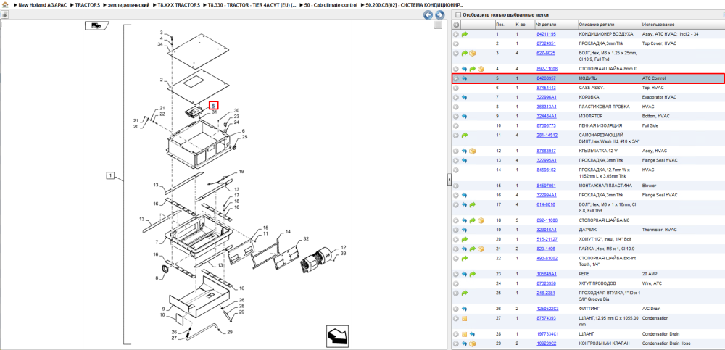Click green arrow on part 614-6016 row
This screenshot has height=350, width=725.
coord(473,204)
